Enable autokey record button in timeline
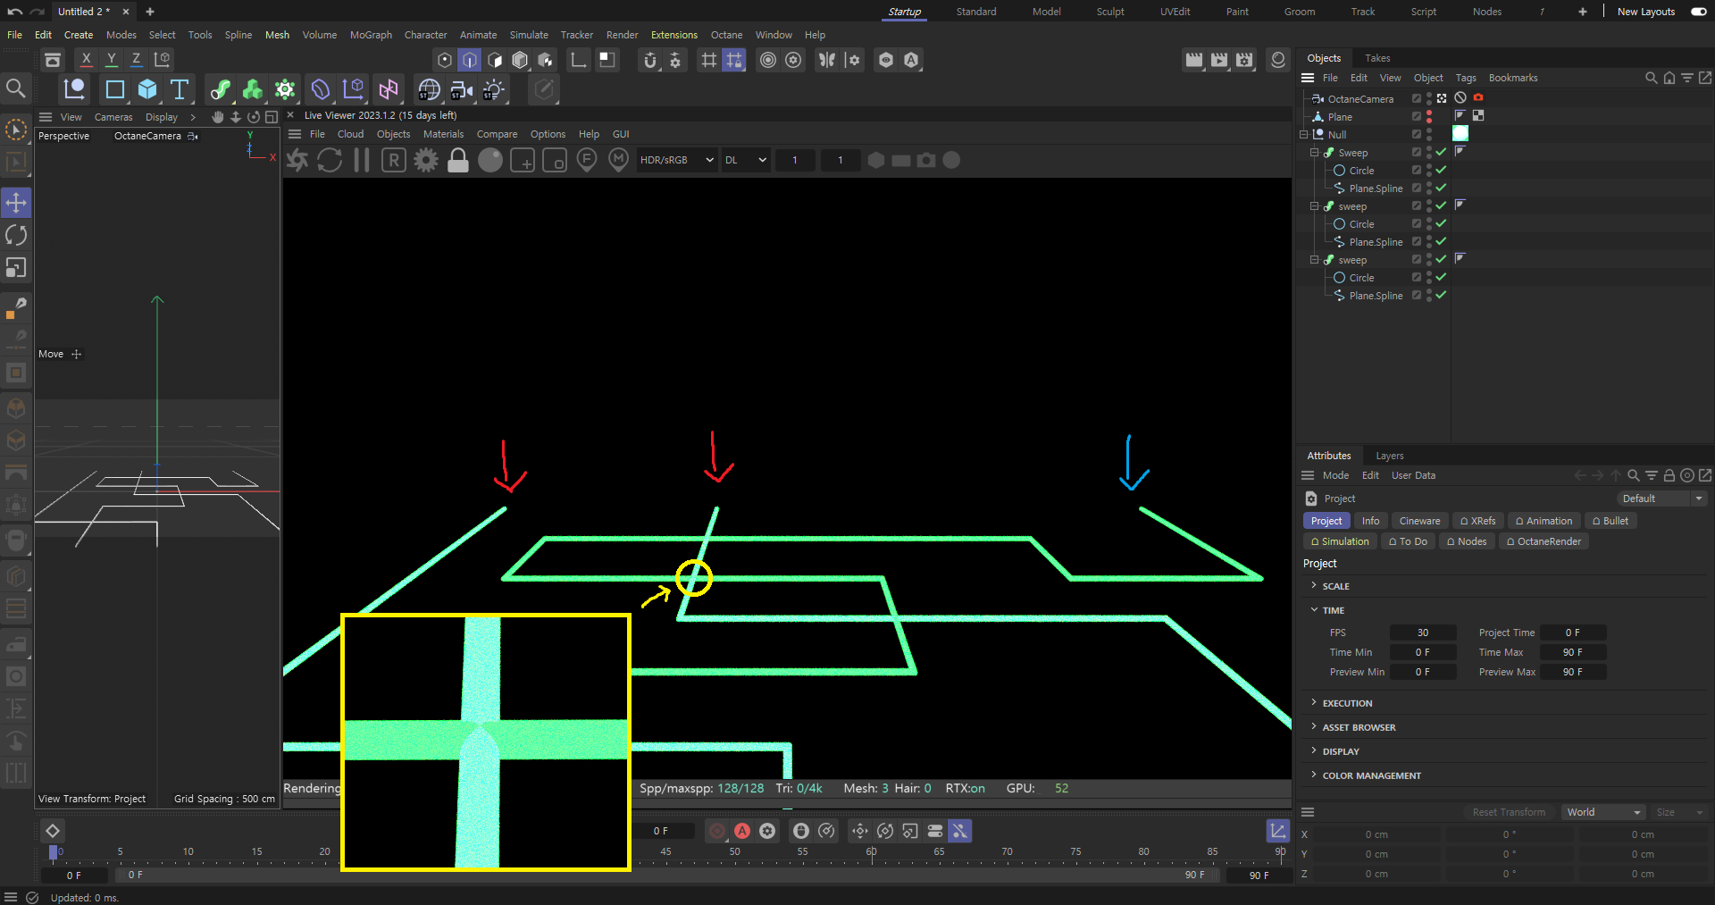The height and width of the screenshot is (905, 1715). coord(742,831)
